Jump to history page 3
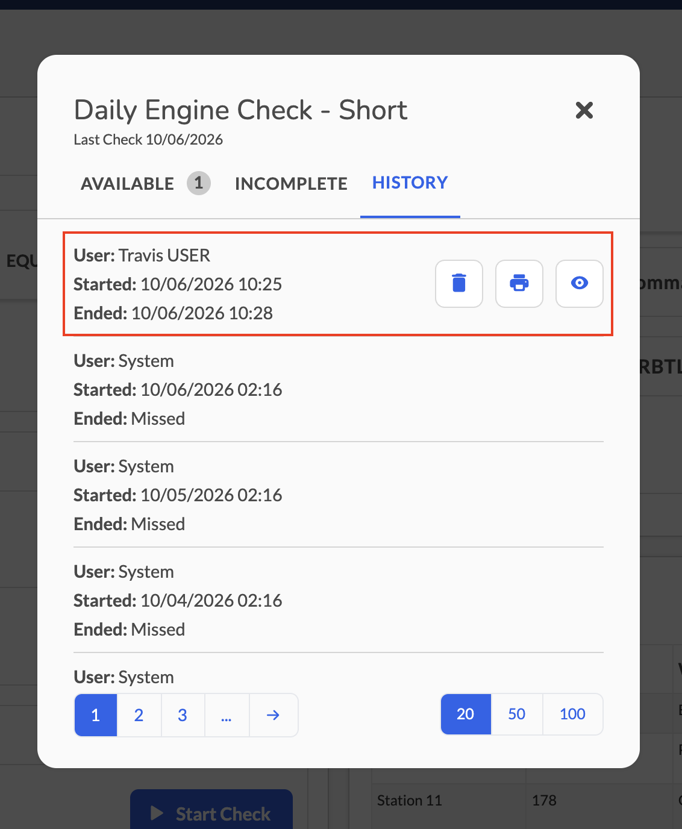Viewport: 682px width, 829px height. [183, 715]
